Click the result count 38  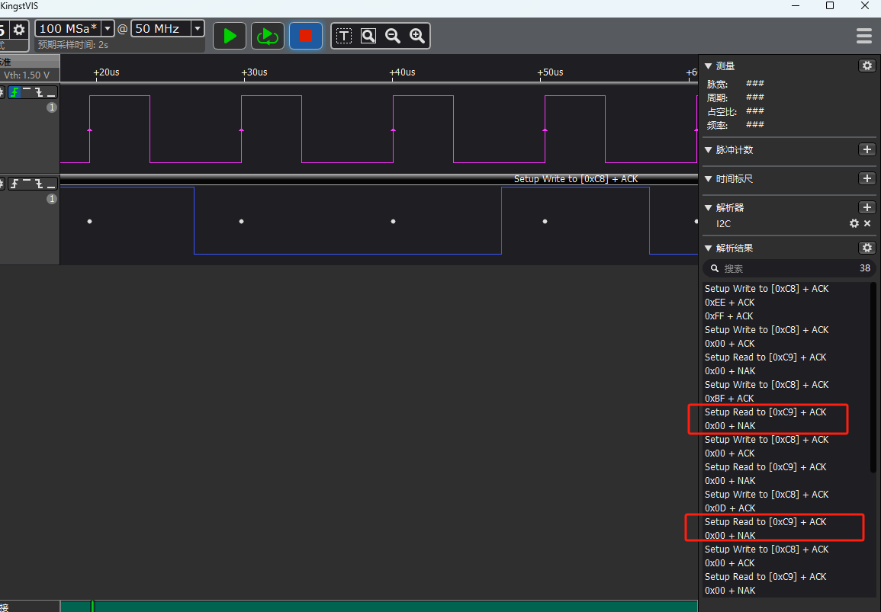tap(865, 268)
